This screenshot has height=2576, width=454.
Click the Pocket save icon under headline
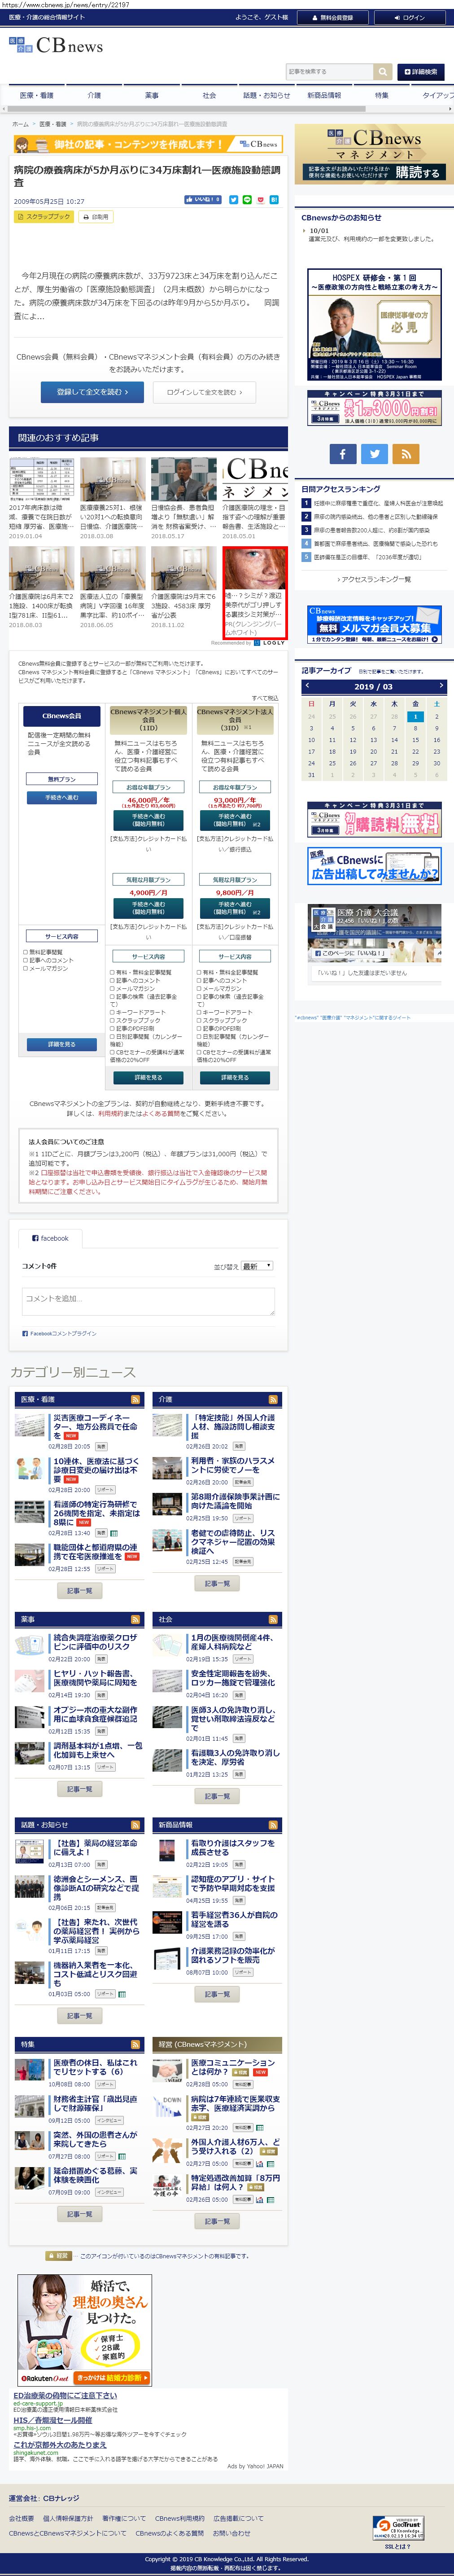click(261, 200)
